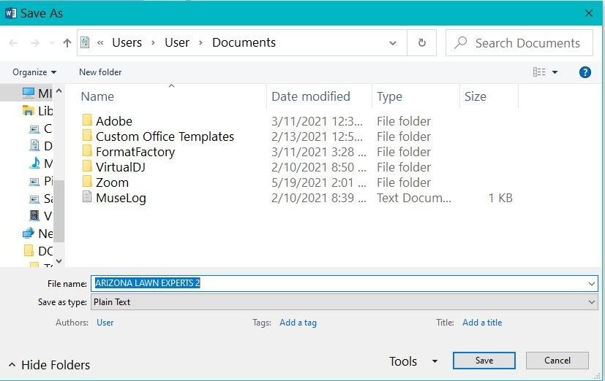Click the Up one level arrow

(x=67, y=43)
